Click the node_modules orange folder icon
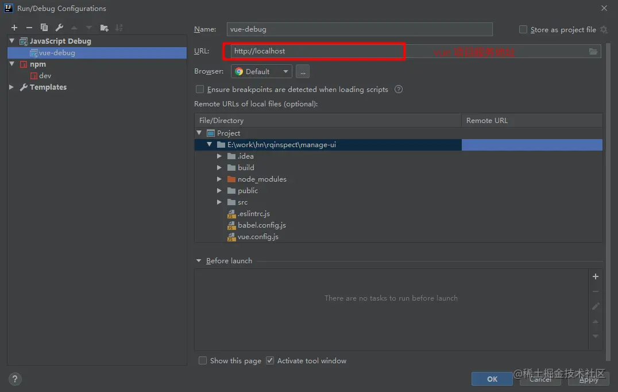The height and width of the screenshot is (392, 618). [231, 179]
